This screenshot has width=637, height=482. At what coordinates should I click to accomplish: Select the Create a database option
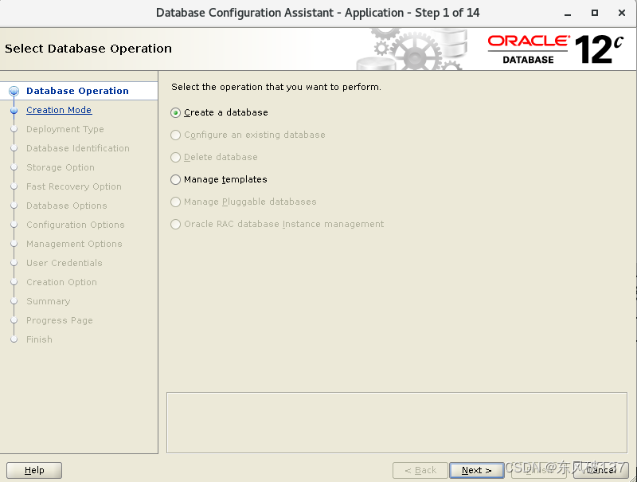tap(175, 112)
